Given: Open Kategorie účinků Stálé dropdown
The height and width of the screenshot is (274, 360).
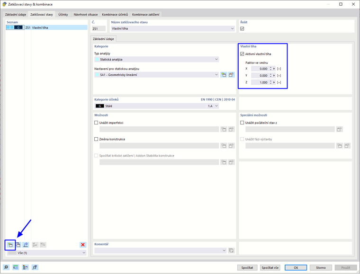Looking at the screenshot, I should (157, 106).
